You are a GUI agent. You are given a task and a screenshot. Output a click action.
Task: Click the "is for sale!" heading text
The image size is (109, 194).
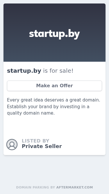(x=58, y=71)
